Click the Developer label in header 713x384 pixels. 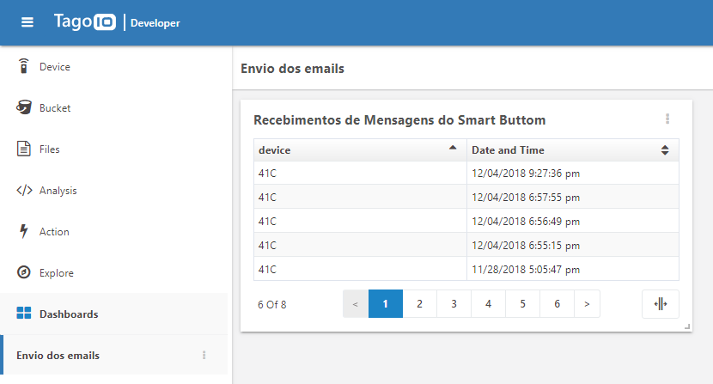click(155, 23)
